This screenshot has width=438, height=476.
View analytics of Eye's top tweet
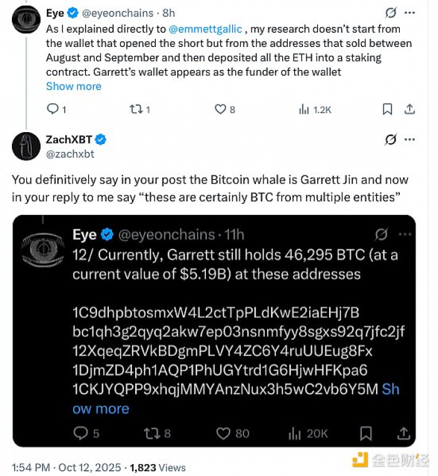pyautogui.click(x=305, y=110)
